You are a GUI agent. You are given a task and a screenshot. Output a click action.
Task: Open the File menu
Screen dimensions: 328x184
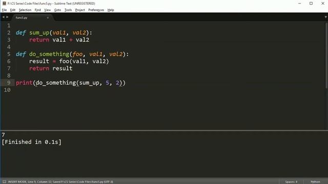tap(4, 10)
